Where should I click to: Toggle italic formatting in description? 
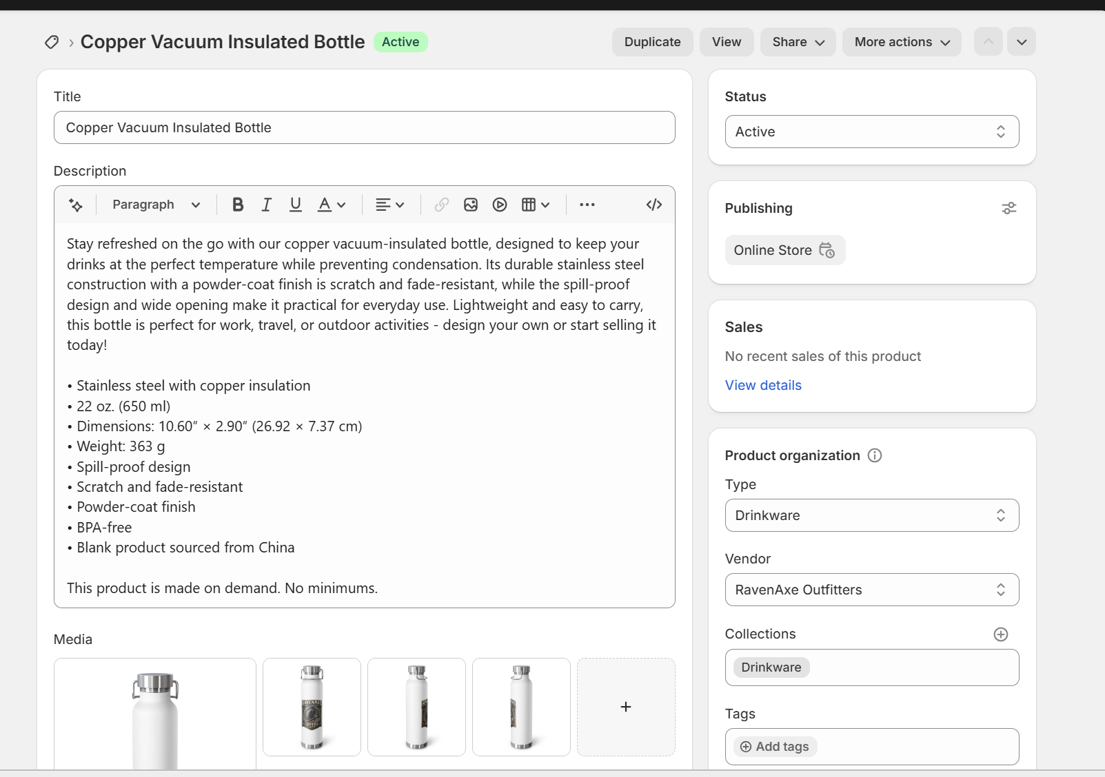[267, 205]
